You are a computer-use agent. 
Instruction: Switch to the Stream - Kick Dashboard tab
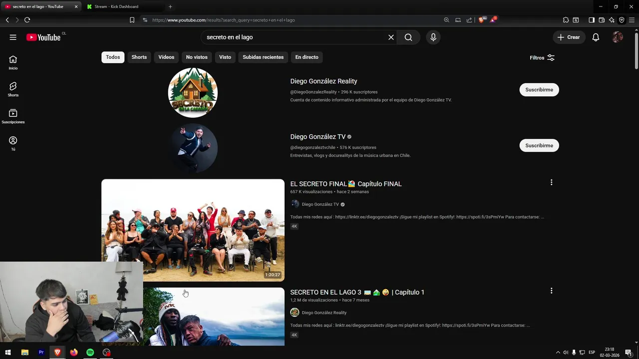(116, 6)
